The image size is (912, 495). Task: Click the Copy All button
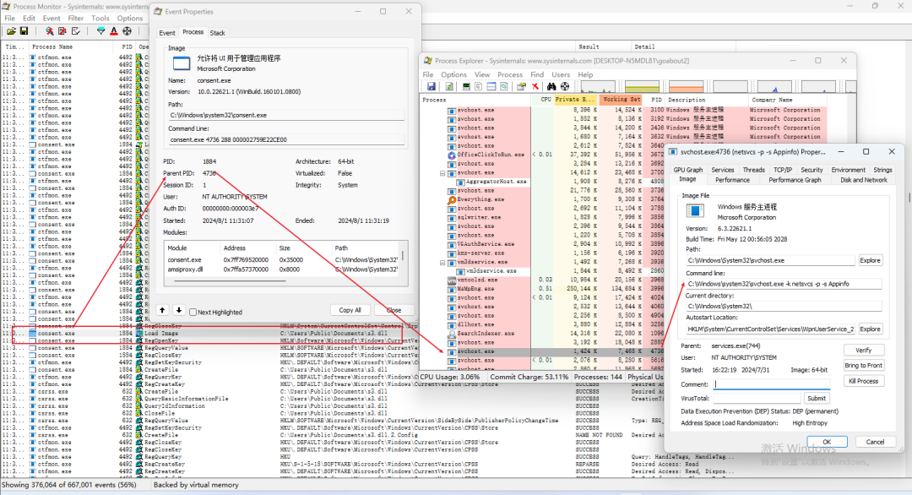click(350, 310)
